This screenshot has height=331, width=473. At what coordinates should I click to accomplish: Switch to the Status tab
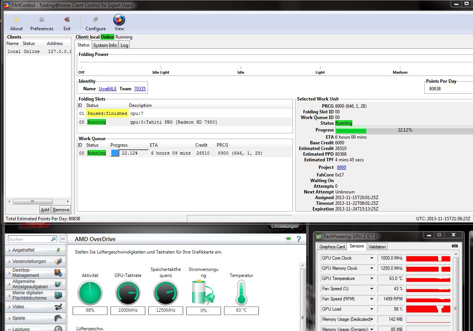[83, 45]
